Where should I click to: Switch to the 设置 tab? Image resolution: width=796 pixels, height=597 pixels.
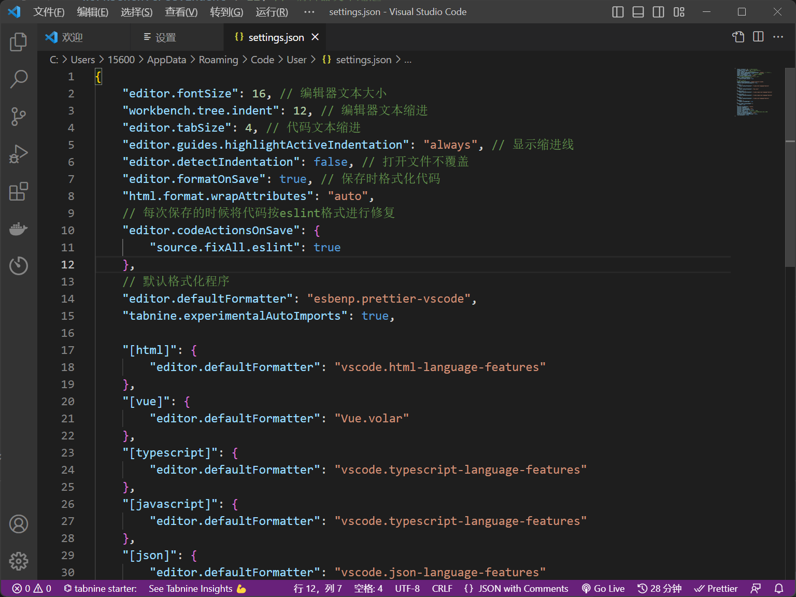click(x=165, y=37)
